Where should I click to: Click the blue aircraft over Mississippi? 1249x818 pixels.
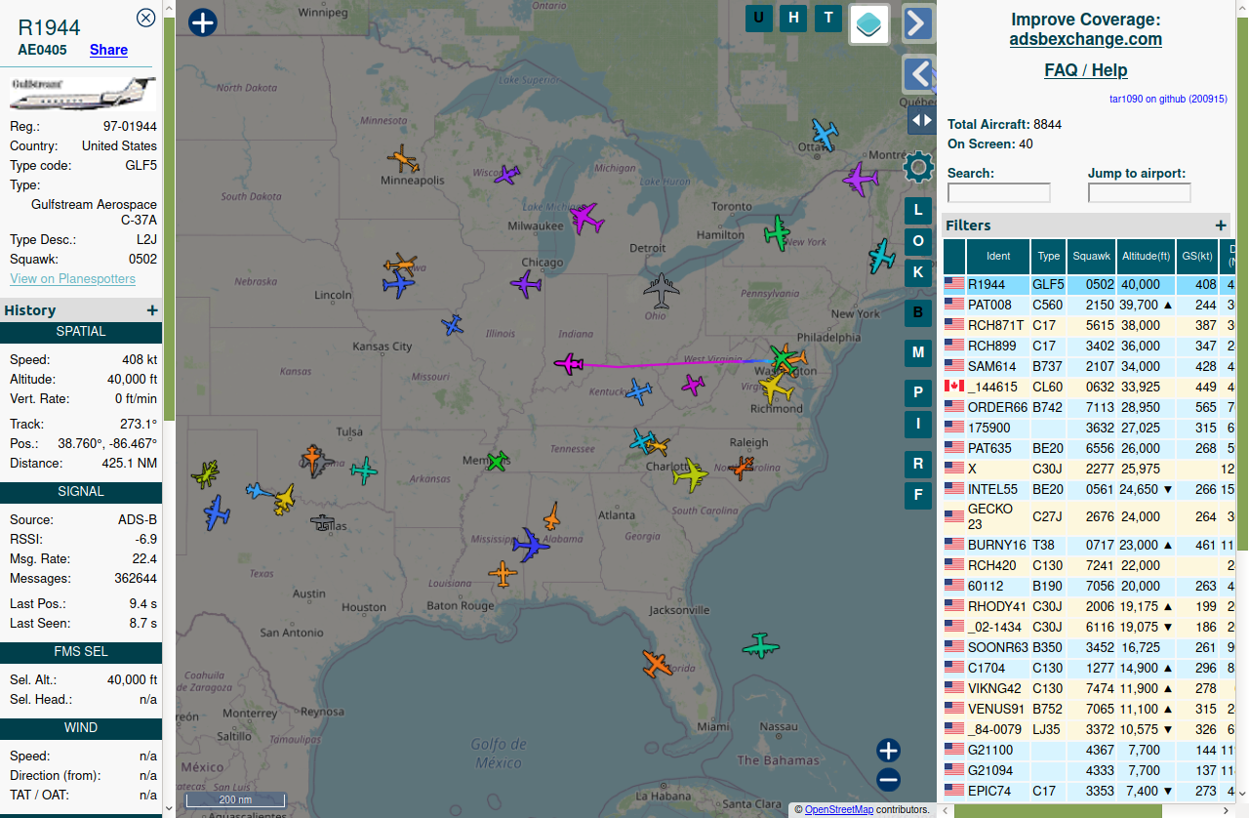pyautogui.click(x=531, y=545)
